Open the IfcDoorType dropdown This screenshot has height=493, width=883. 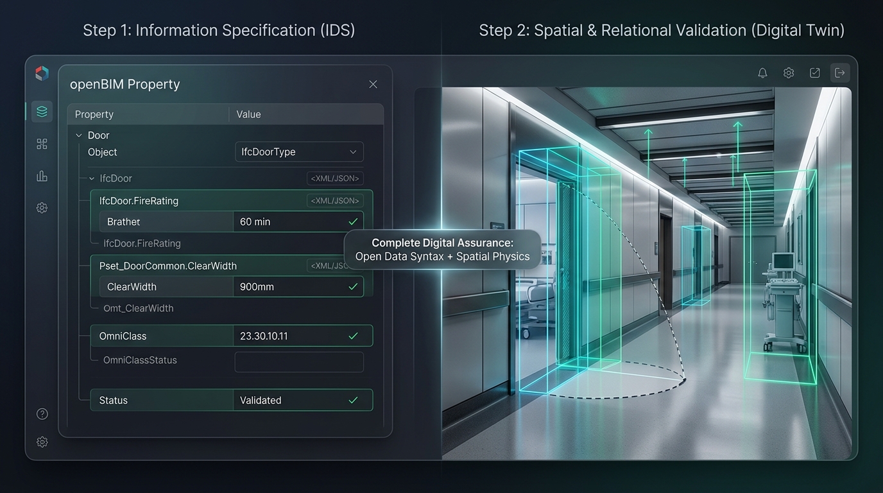[x=299, y=152]
